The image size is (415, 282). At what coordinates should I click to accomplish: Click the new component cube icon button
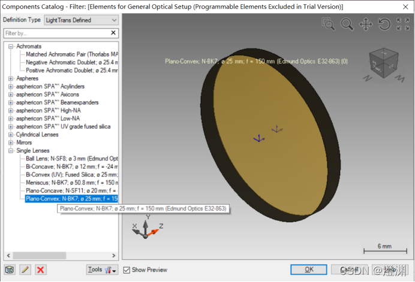click(10, 269)
